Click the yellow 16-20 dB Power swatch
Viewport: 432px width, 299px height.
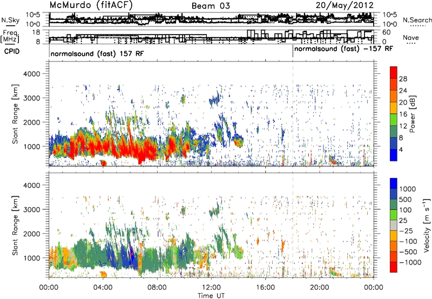point(394,107)
